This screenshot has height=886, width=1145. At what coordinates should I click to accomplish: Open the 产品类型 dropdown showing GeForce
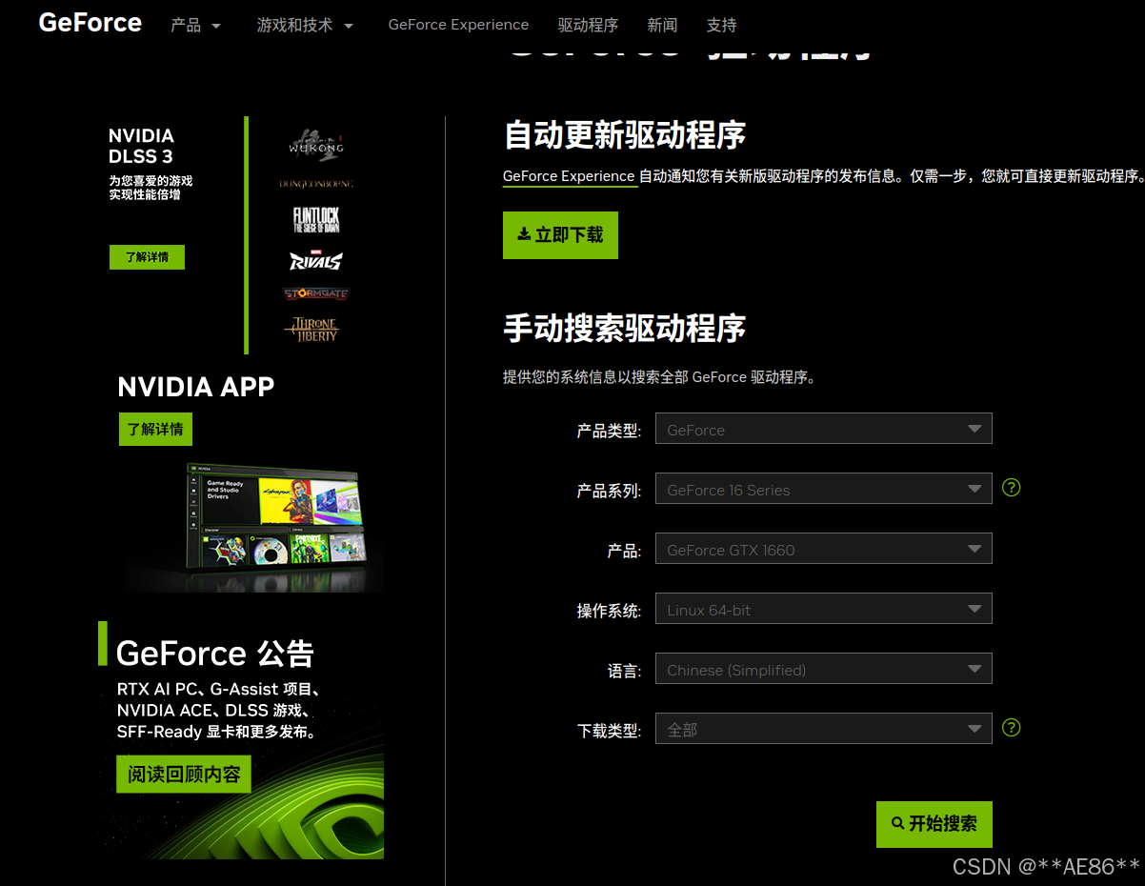[824, 429]
